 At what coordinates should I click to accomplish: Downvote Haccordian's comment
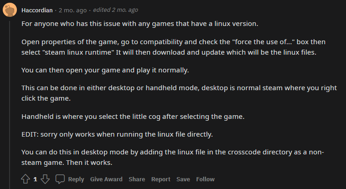pos(45,179)
